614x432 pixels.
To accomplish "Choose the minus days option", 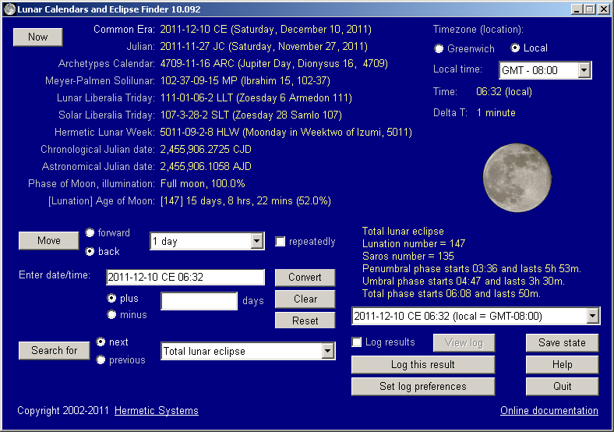I will tap(112, 315).
